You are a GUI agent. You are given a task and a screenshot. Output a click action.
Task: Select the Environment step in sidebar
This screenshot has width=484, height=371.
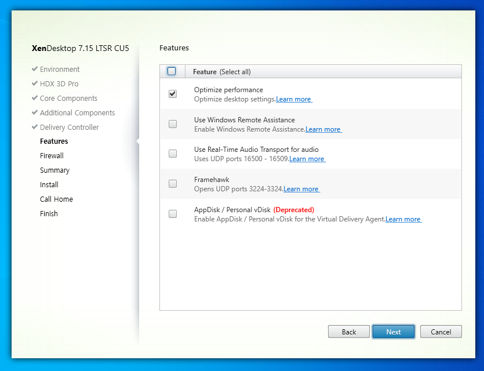click(x=60, y=69)
